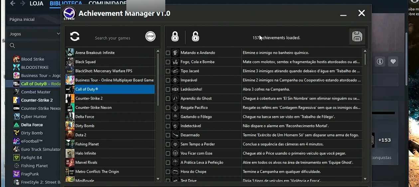Click the Ladrãozinho! achievement icon

coord(175,89)
